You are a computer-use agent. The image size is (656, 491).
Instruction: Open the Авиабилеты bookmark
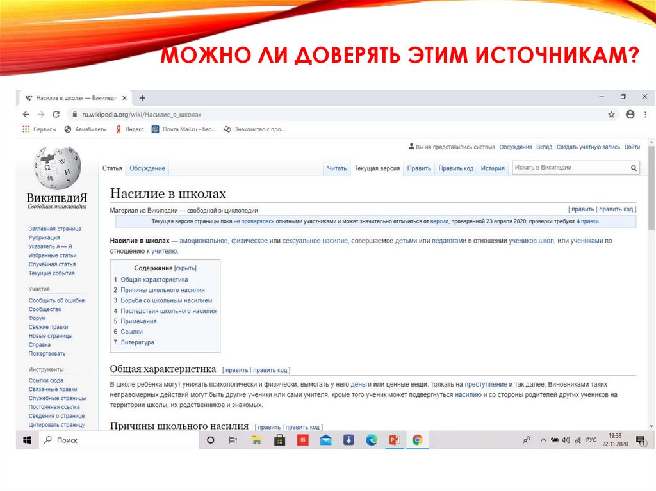click(85, 129)
